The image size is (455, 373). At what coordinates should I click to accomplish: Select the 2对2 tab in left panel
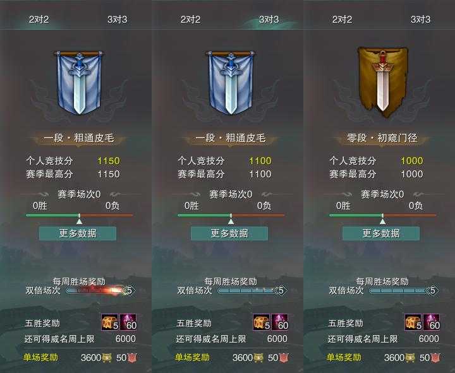coord(39,20)
